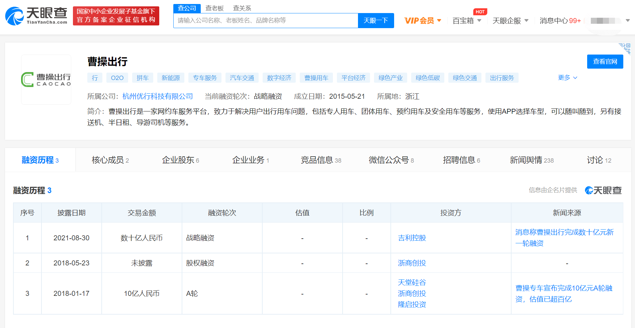Viewport: 635px width, 328px height.
Task: Click the QR code icon in corner
Action: pos(625,48)
